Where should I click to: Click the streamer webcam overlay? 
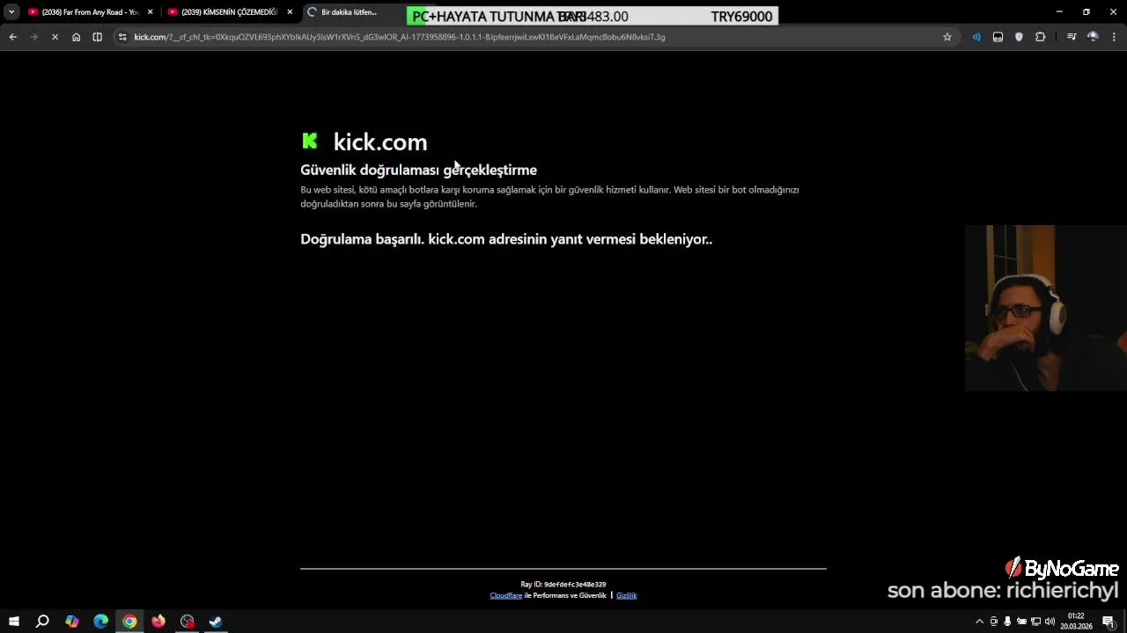pos(1046,308)
